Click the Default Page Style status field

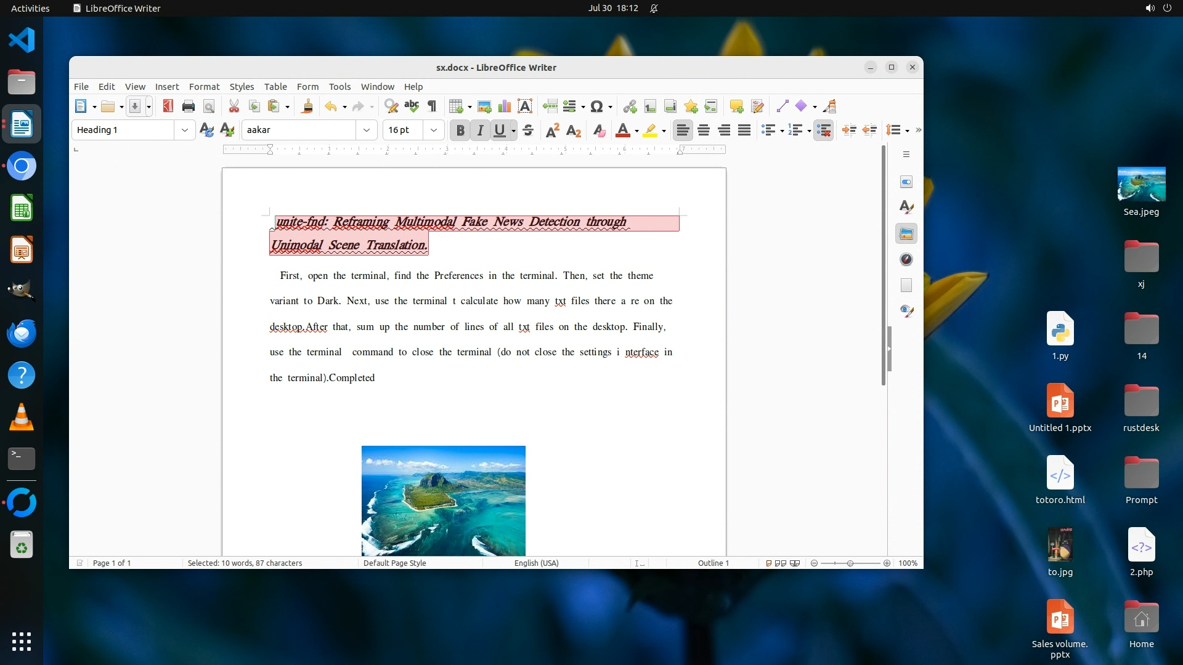(394, 563)
